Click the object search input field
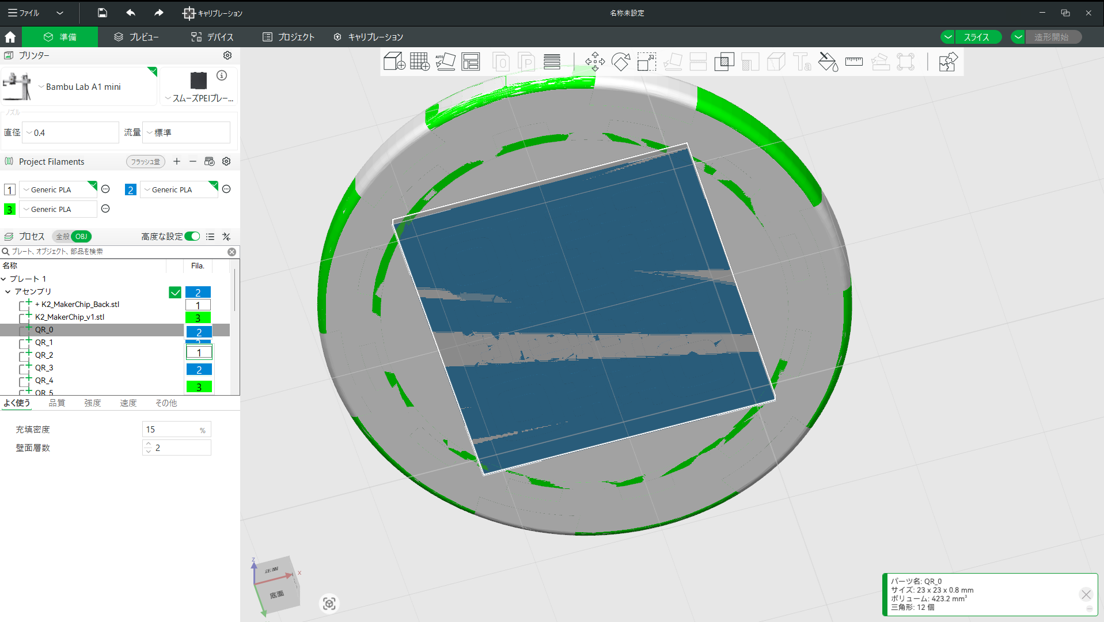This screenshot has width=1104, height=622. click(x=118, y=252)
